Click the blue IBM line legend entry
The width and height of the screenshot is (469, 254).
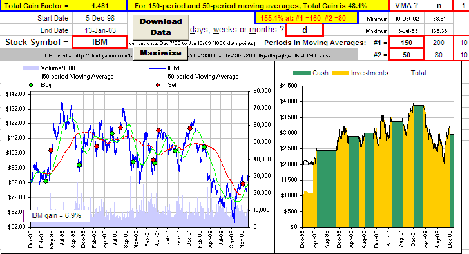(x=164, y=68)
